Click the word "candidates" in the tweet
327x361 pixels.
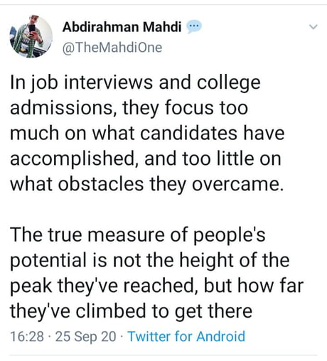point(188,133)
